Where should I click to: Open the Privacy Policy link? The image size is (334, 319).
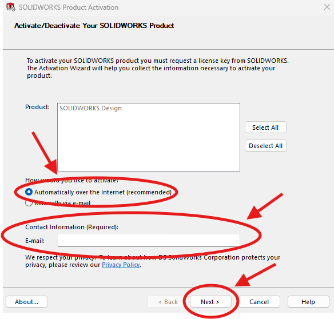pyautogui.click(x=121, y=265)
